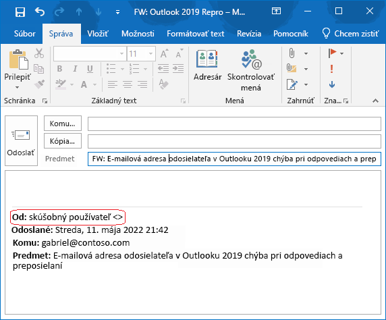Screen dimensions: 386x320
Task: Select the Format Painter brush
Action: pyautogui.click(x=39, y=84)
